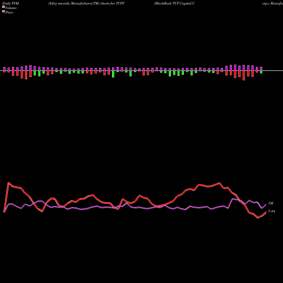Click the '5.44' price line end label
Image resolution: width=283 pixels, height=283 pixels.
click(x=272, y=211)
